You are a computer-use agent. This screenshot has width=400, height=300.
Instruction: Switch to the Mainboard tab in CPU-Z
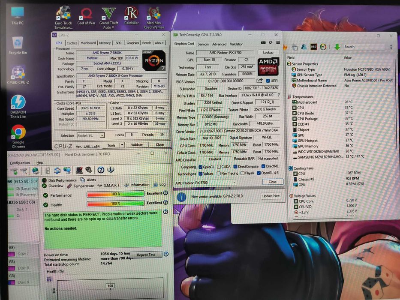tap(88, 43)
